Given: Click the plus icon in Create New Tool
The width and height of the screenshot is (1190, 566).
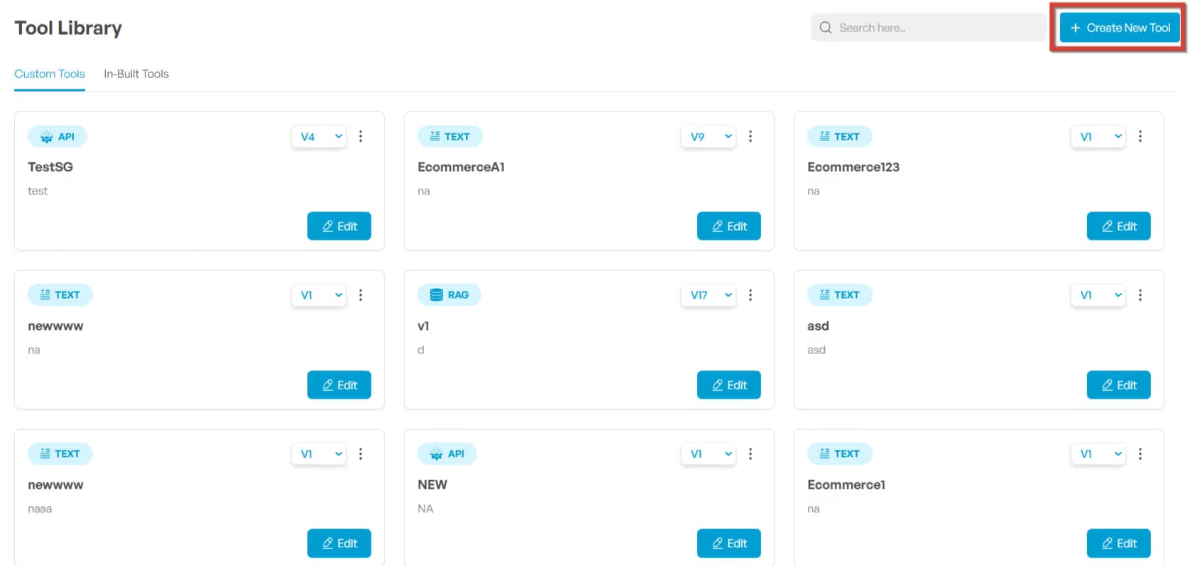Looking at the screenshot, I should (1074, 27).
